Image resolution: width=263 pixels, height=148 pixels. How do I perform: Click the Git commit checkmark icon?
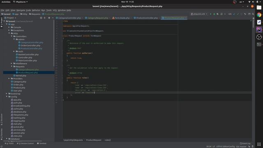(x=238, y=14)
